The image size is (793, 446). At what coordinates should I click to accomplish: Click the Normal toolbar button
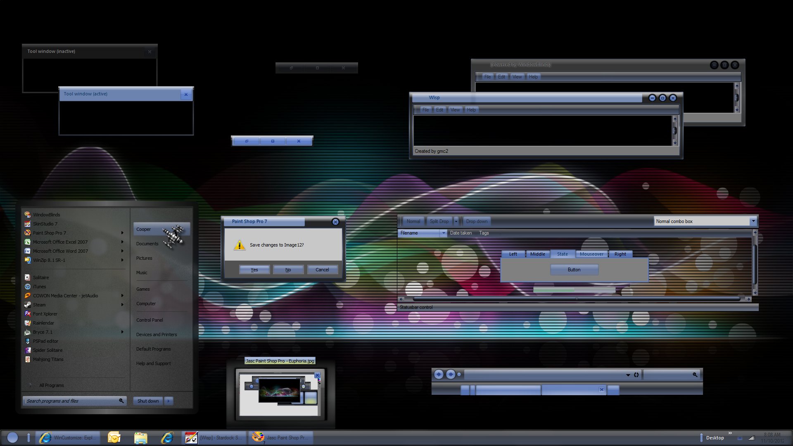point(413,221)
